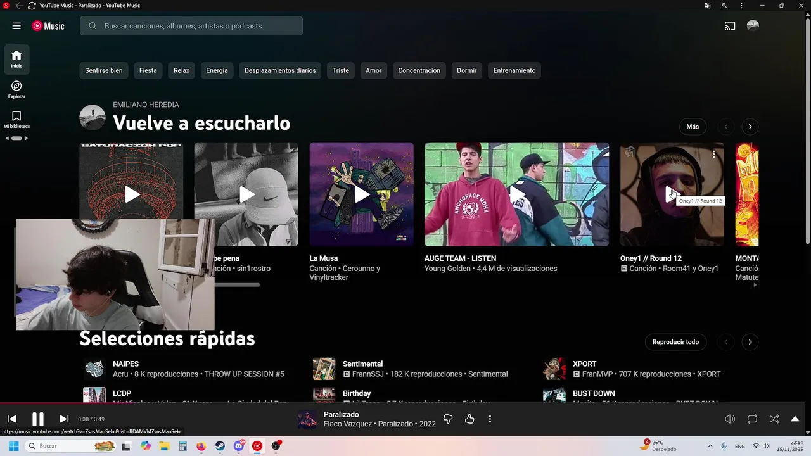Open the hamburger guide menu

[16, 26]
